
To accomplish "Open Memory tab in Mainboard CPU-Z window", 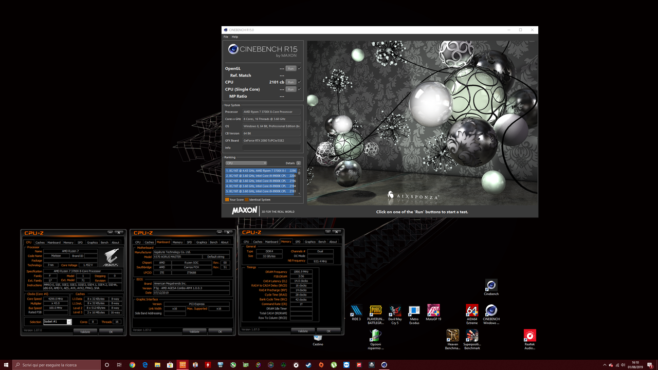I will [x=178, y=242].
